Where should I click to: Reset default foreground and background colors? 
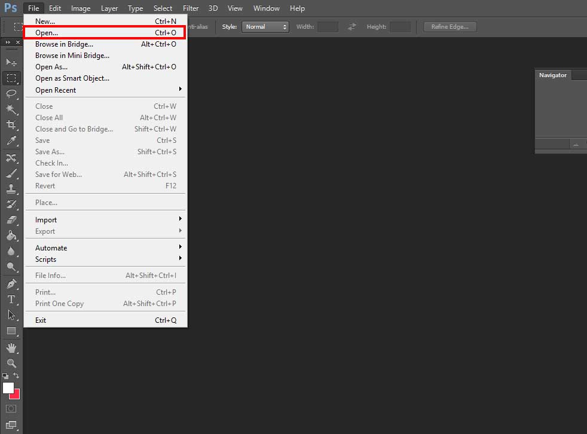(5, 375)
